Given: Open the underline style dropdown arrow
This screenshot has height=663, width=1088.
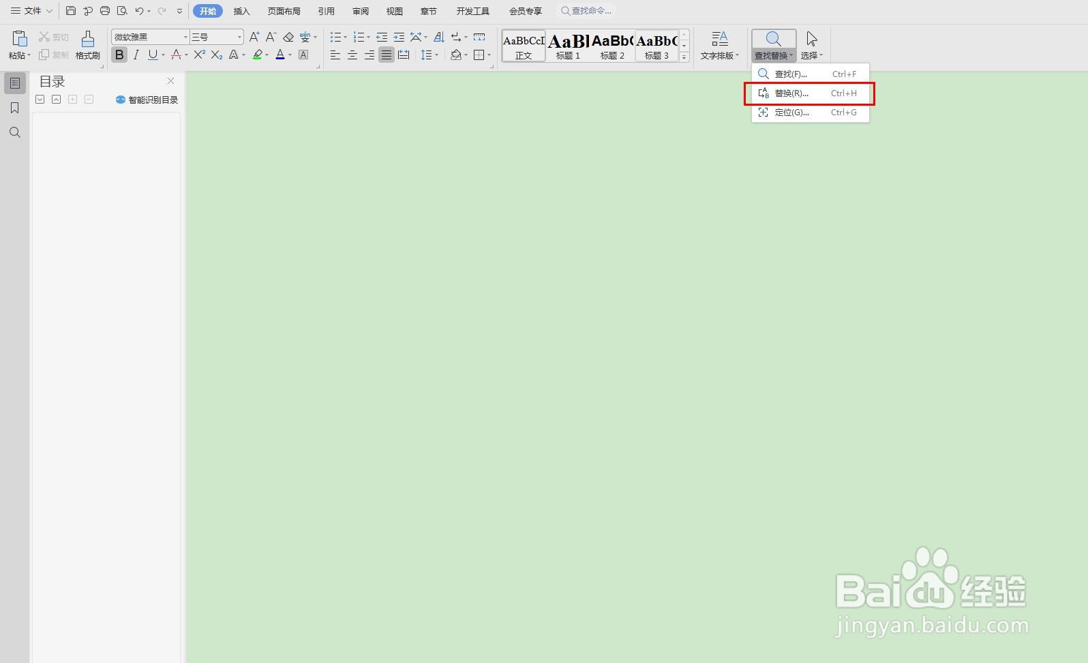Looking at the screenshot, I should pos(163,55).
